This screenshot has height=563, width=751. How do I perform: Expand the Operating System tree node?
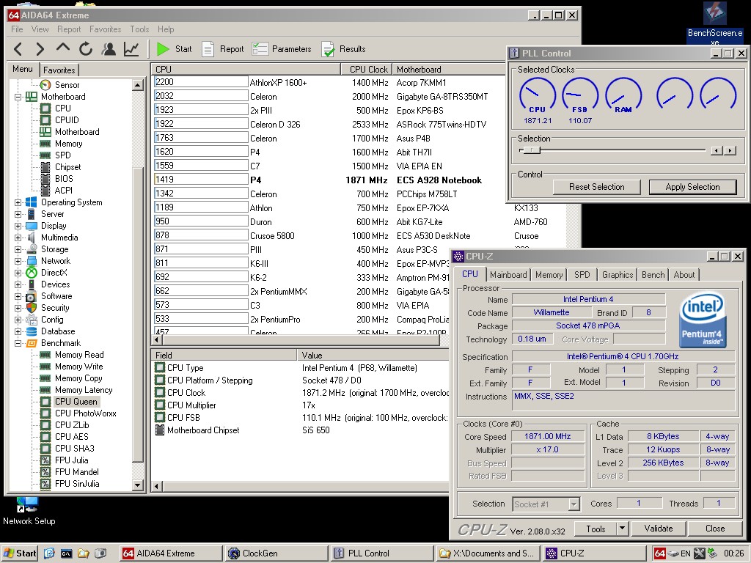tap(18, 202)
